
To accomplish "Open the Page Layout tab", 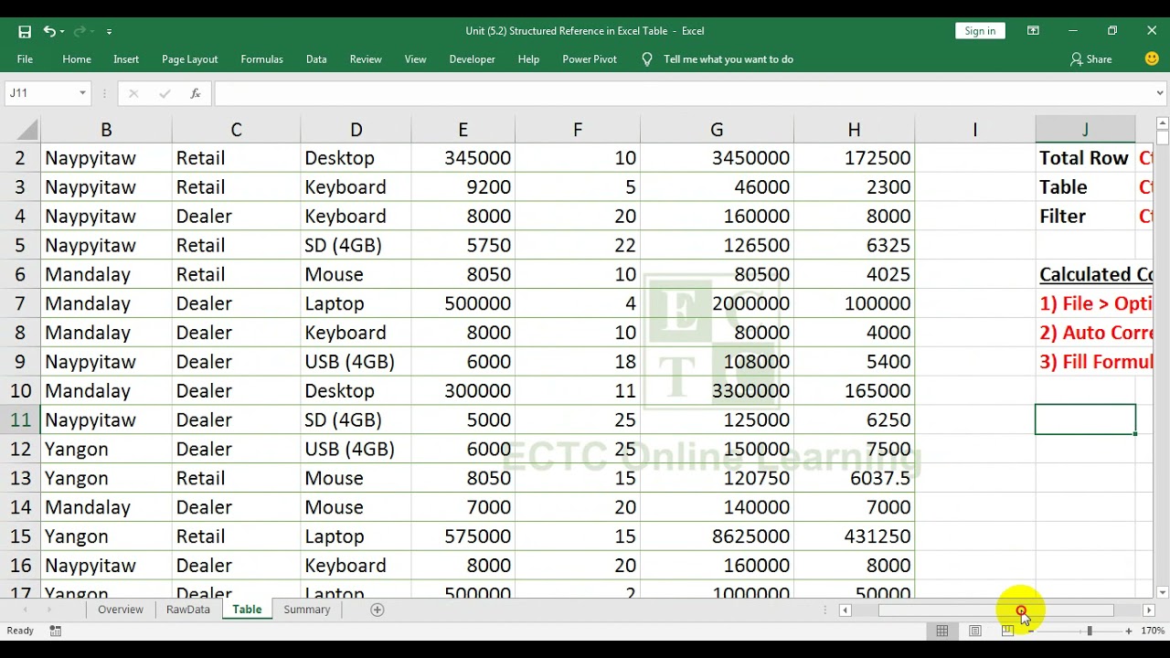I will click(x=189, y=59).
